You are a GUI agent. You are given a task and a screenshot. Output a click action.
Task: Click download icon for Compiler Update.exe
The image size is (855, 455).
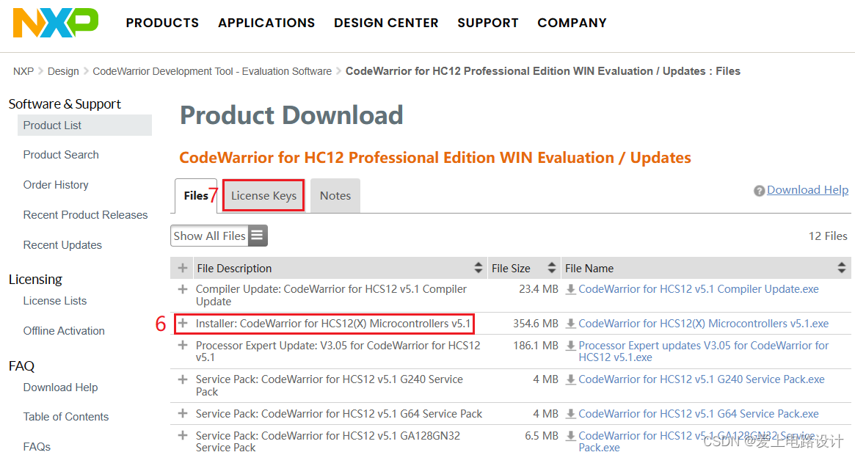(x=571, y=289)
